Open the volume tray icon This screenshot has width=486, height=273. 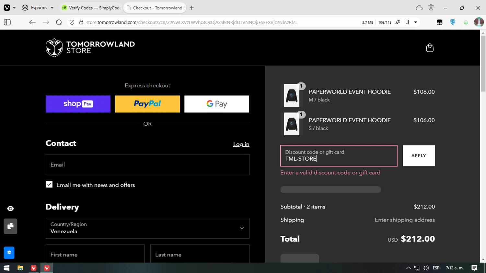[425, 268]
